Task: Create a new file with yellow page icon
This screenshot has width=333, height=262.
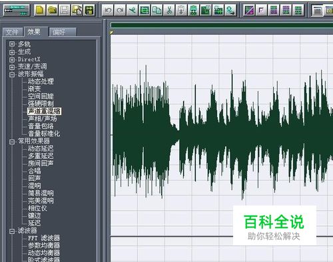Action: (x=40, y=10)
